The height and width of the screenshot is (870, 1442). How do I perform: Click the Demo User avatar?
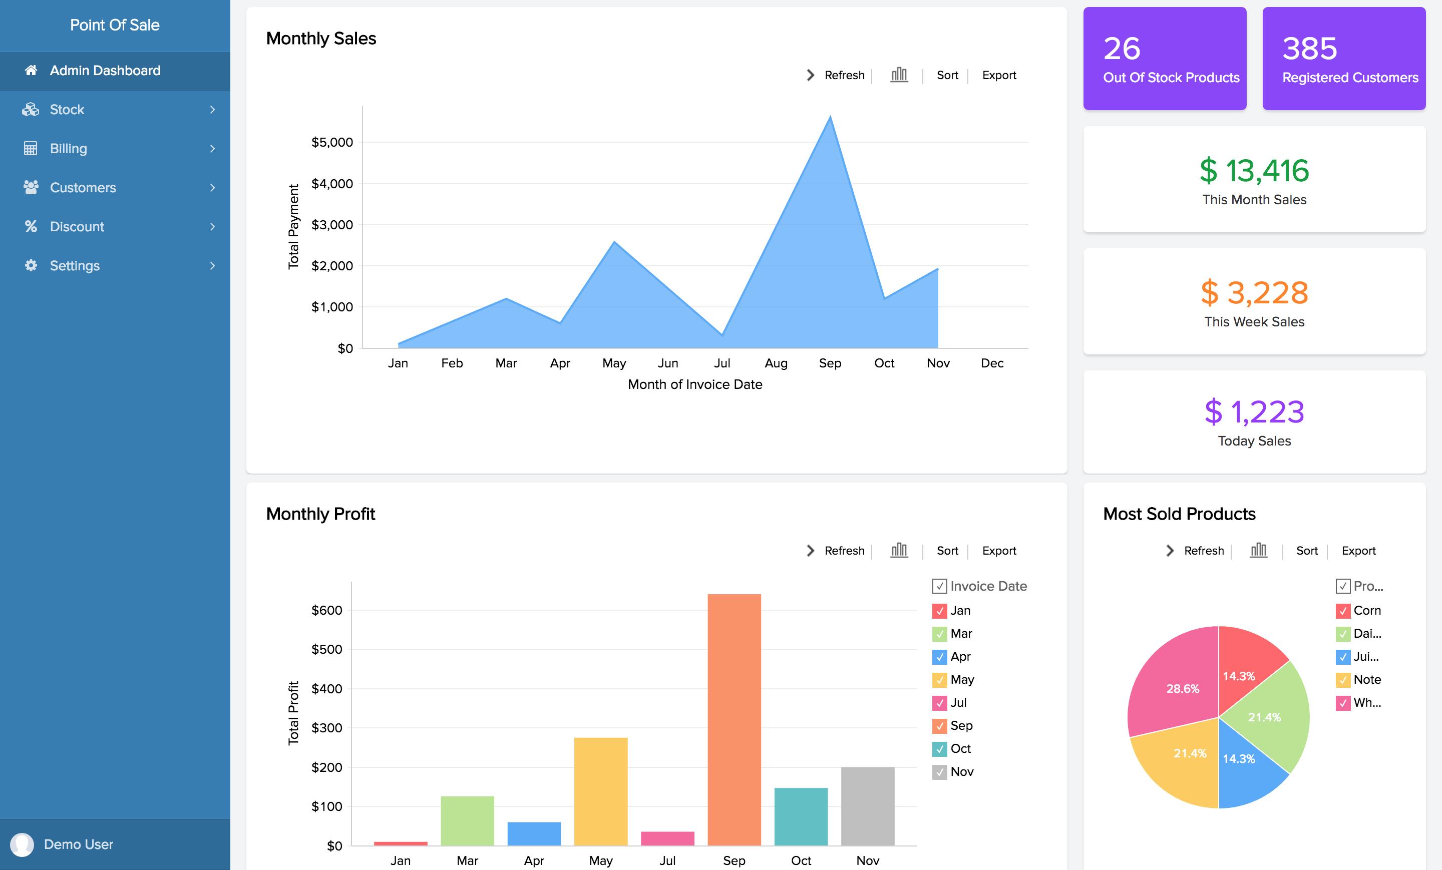[22, 844]
